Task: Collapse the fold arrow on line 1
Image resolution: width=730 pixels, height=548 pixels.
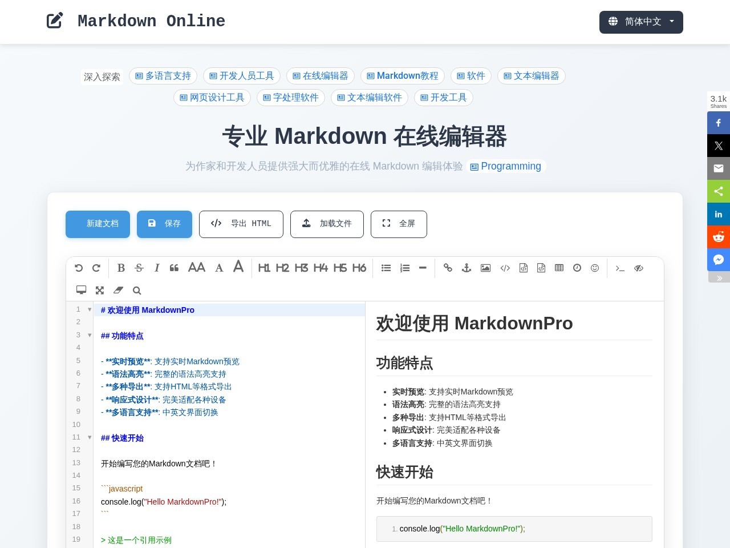Action: [x=90, y=309]
